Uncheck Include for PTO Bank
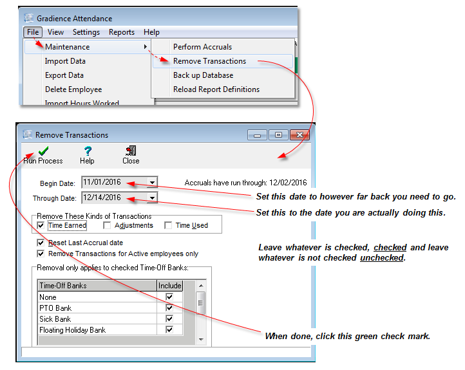 (x=169, y=308)
